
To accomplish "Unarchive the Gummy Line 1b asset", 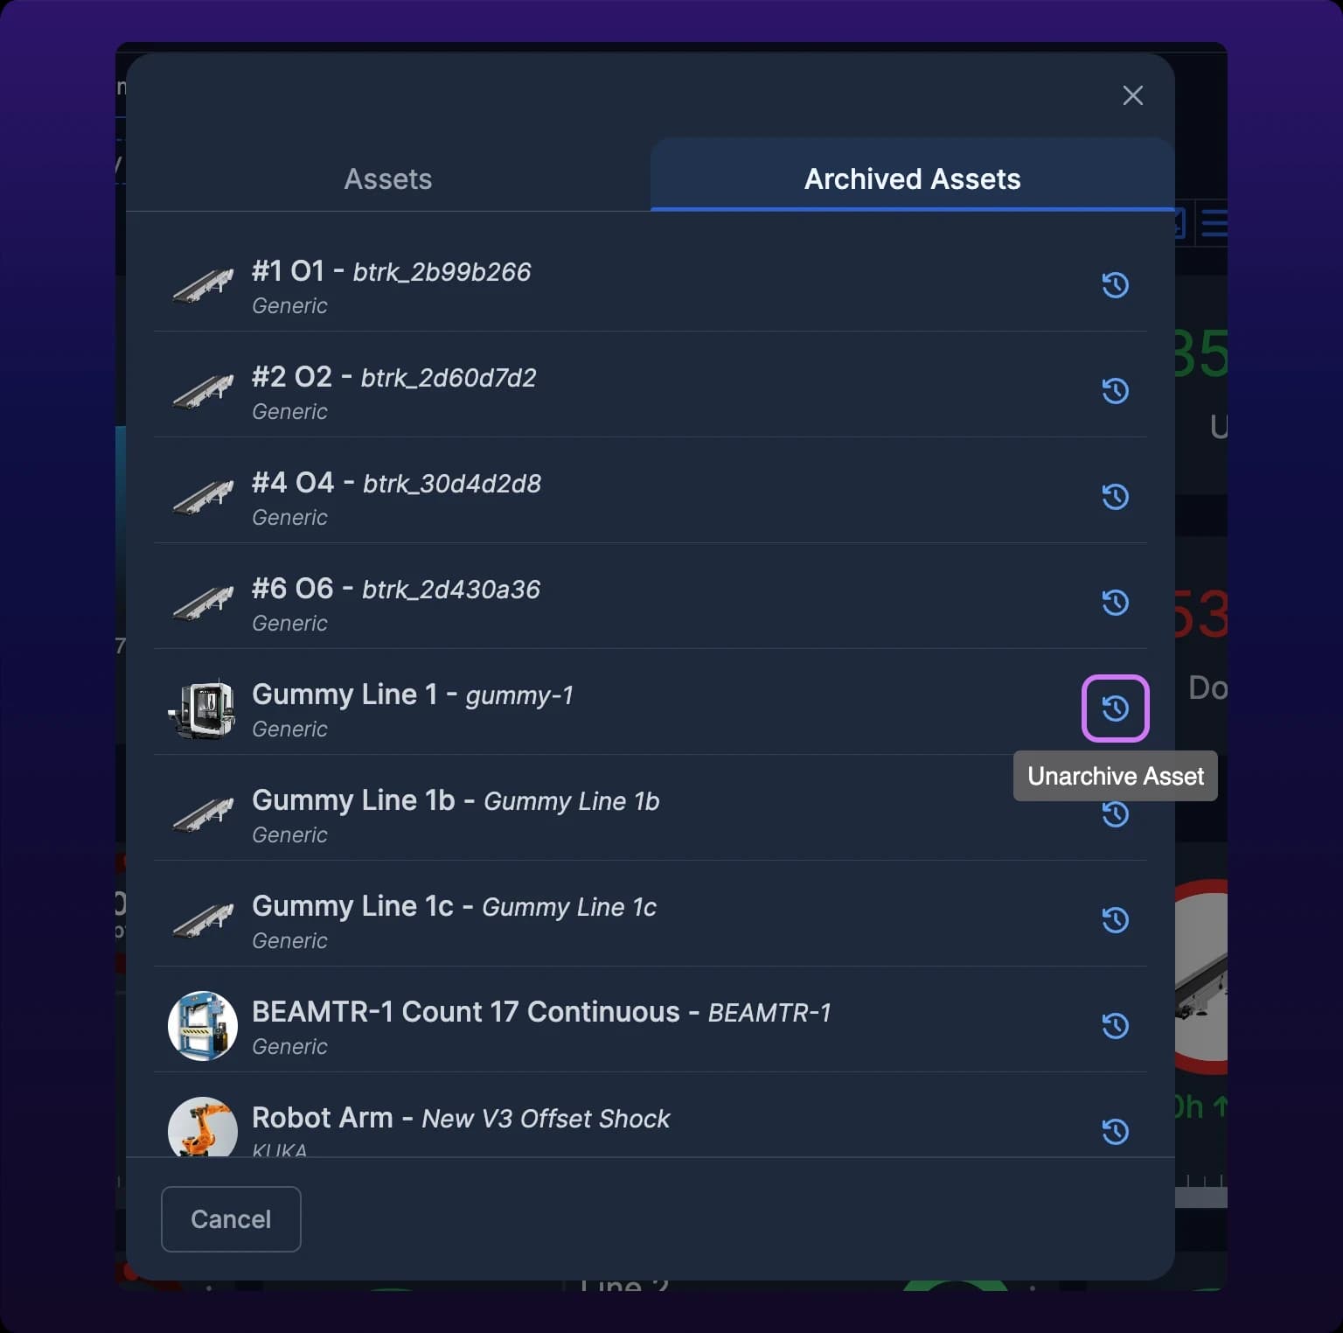I will 1115,816.
